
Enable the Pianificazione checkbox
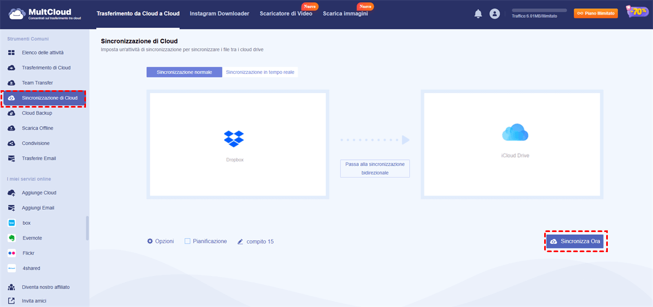pos(188,241)
